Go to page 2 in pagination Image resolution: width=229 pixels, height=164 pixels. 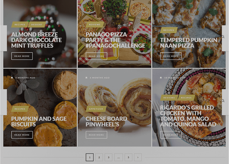click(x=99, y=157)
